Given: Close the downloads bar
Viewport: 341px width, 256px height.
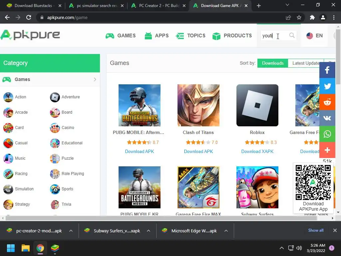Looking at the screenshot, I should (335, 230).
